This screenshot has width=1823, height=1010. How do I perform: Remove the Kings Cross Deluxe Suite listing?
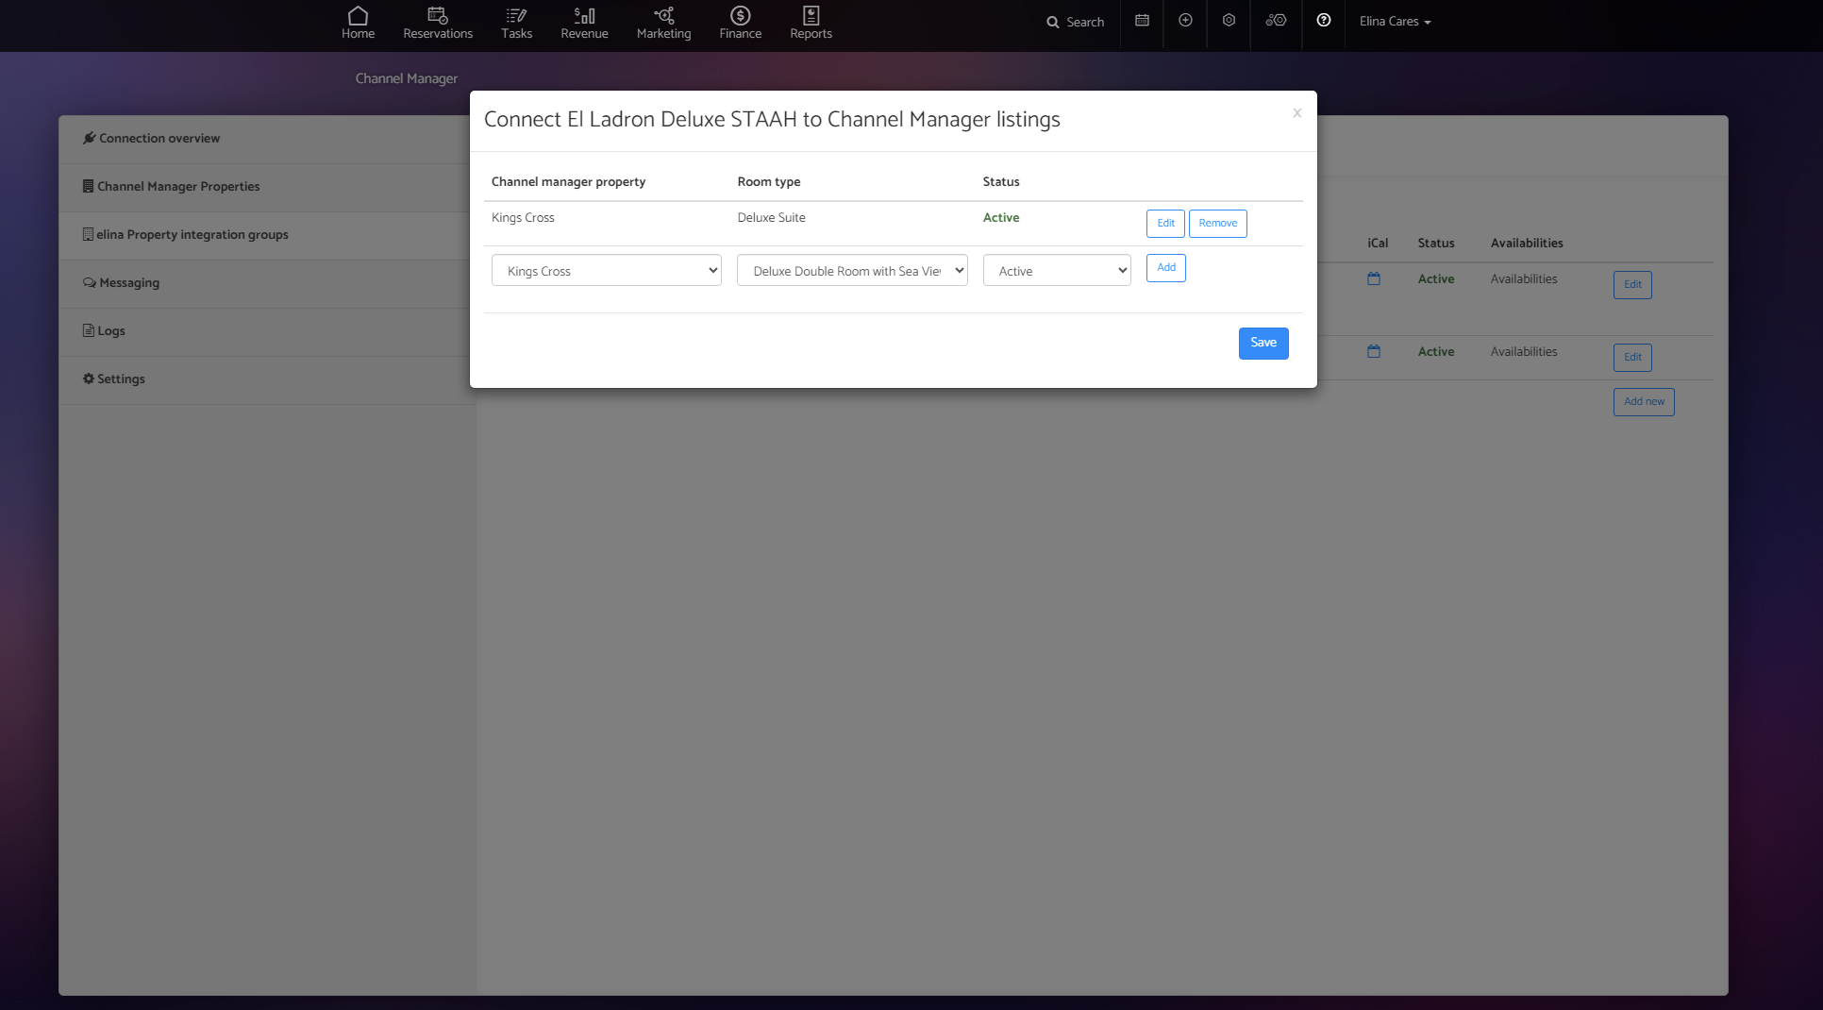pyautogui.click(x=1217, y=224)
